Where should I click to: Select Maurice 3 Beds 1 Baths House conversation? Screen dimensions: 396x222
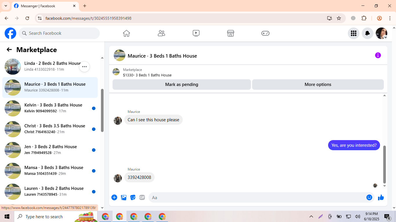click(50, 87)
